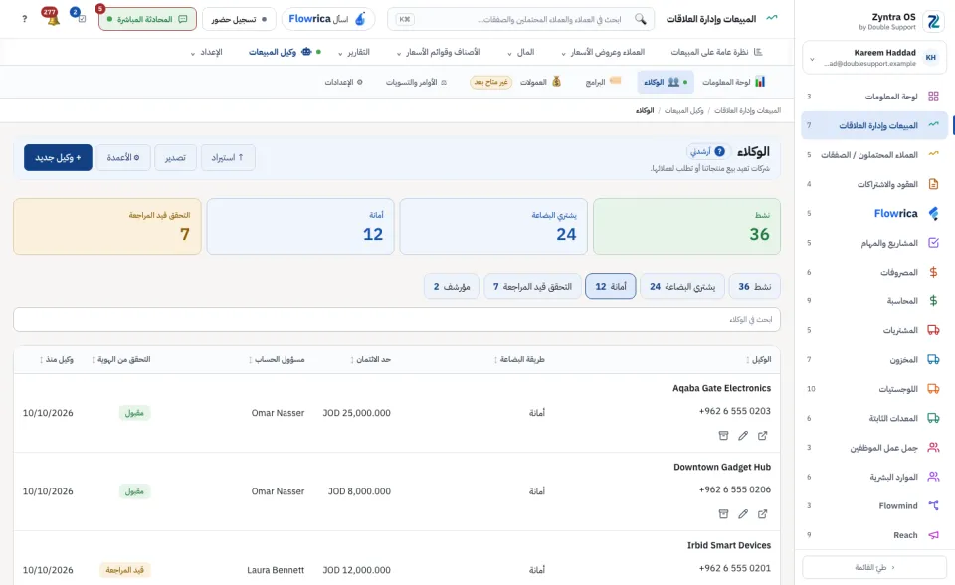
Task: Click the الأعمدة columns button
Action: tap(123, 157)
